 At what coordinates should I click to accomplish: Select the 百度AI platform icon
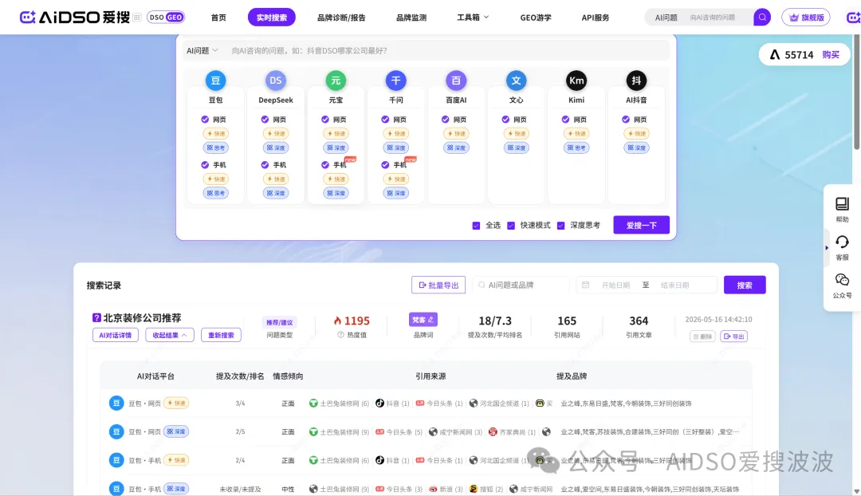coord(456,81)
